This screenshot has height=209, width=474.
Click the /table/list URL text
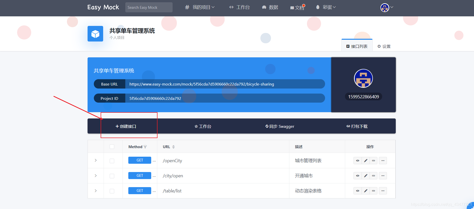click(x=172, y=191)
